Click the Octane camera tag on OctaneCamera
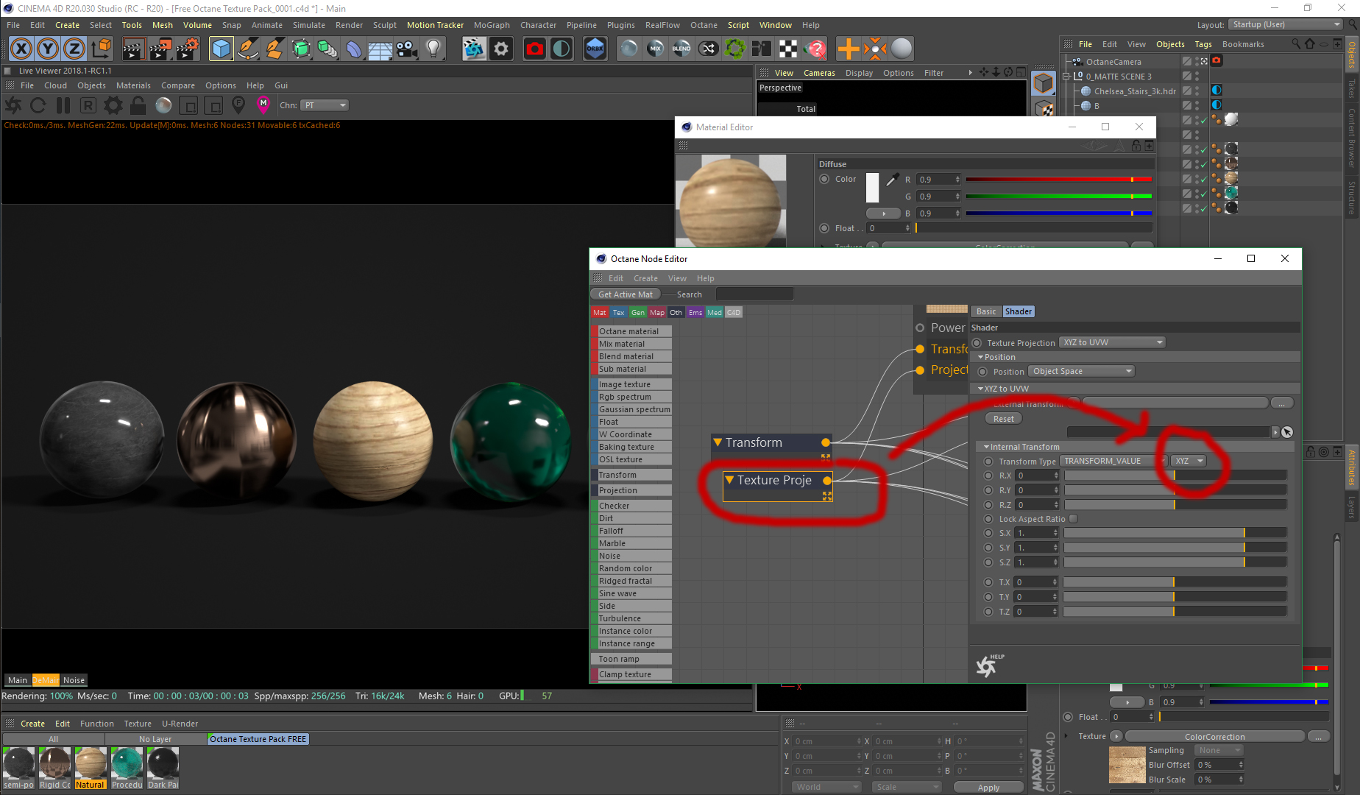Screen dimensions: 1360x795 (1217, 61)
